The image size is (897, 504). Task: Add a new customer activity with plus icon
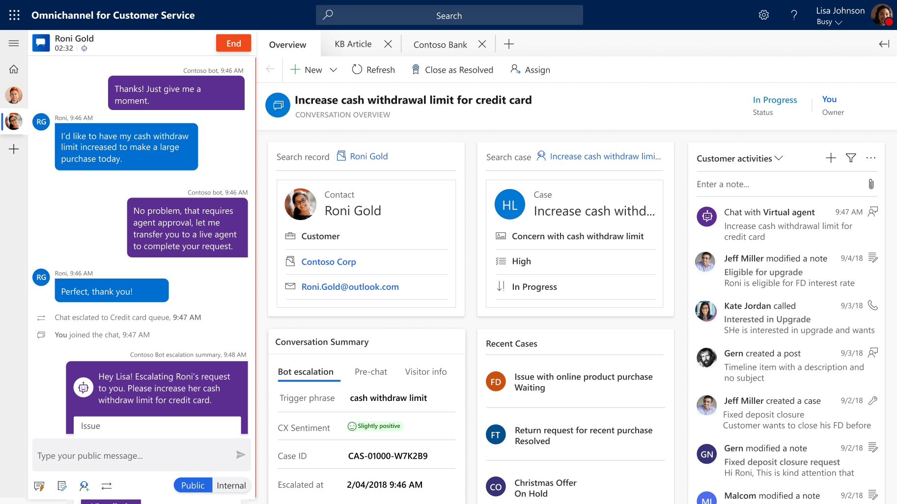pyautogui.click(x=831, y=158)
